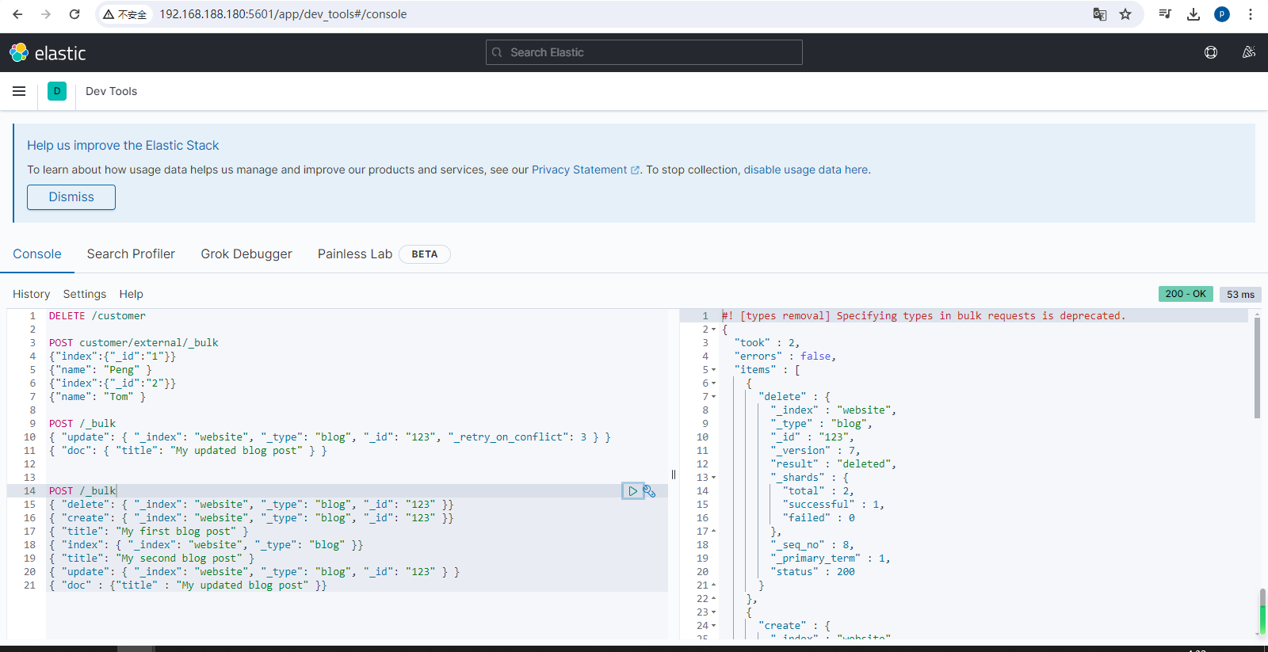Dismiss the usage data notice

pos(71,197)
